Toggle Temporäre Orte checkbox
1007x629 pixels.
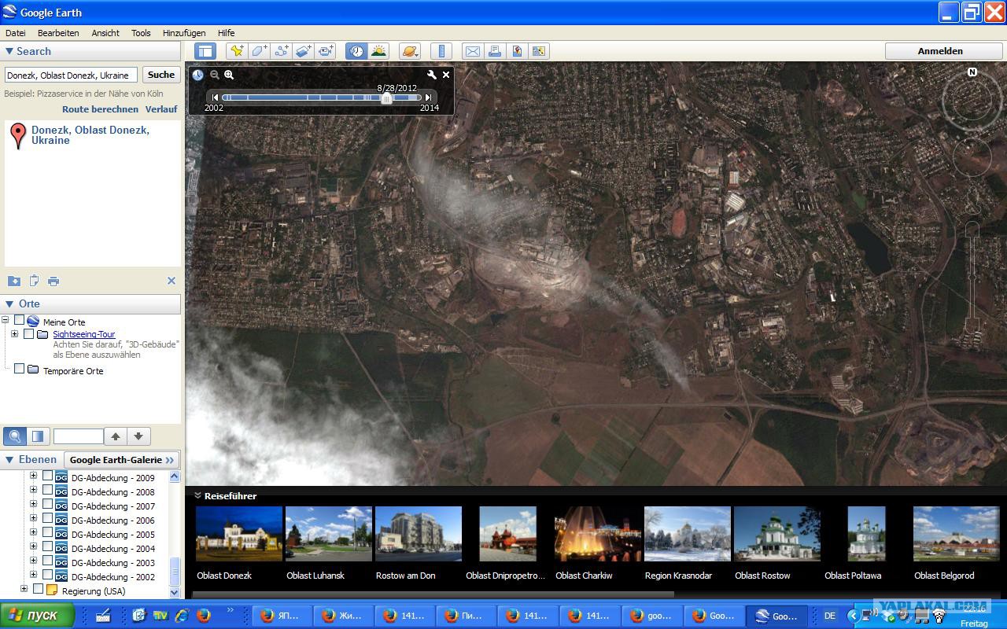19,369
